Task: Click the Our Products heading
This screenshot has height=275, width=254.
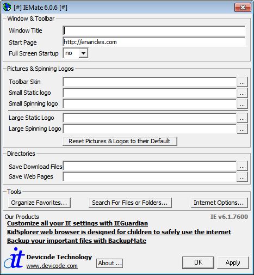Action: coord(22,217)
